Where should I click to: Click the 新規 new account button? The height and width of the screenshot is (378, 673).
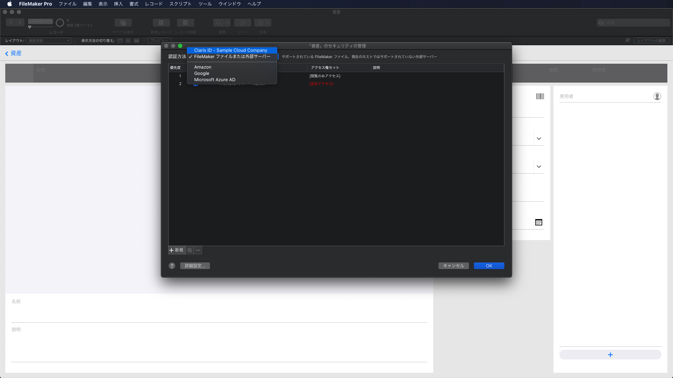(176, 250)
